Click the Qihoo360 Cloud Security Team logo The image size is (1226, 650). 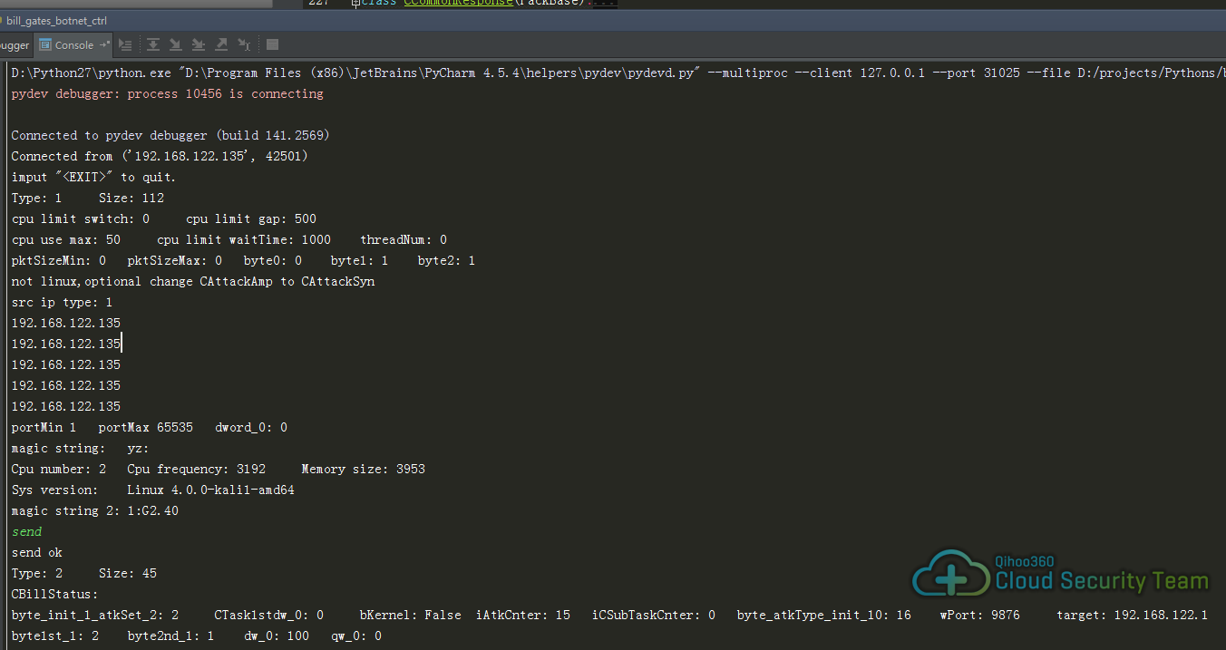click(x=1059, y=575)
